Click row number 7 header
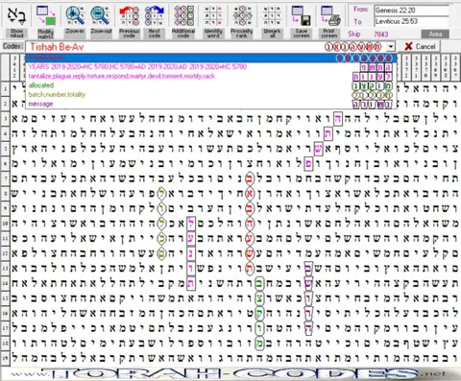 tap(6, 179)
